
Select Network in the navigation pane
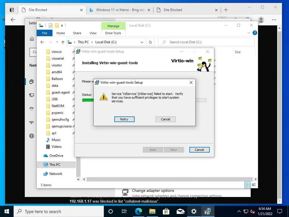56,174
